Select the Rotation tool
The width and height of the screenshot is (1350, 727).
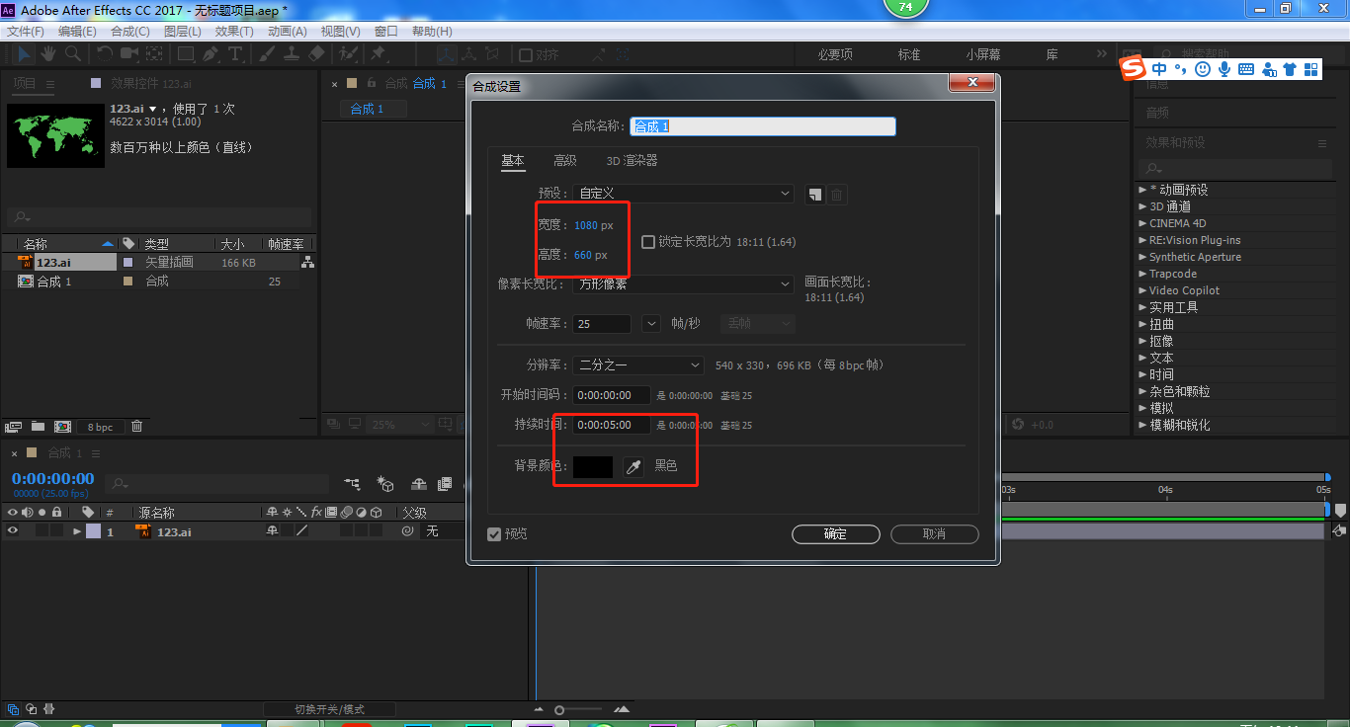tap(105, 54)
